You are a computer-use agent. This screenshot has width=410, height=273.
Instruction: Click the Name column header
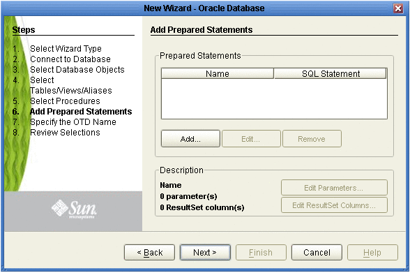coord(218,73)
